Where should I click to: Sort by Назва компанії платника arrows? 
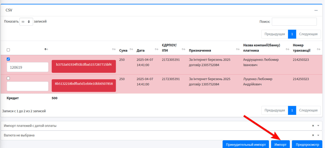(x=287, y=49)
